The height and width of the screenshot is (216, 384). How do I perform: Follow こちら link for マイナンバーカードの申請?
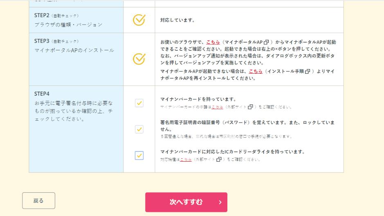point(217,107)
